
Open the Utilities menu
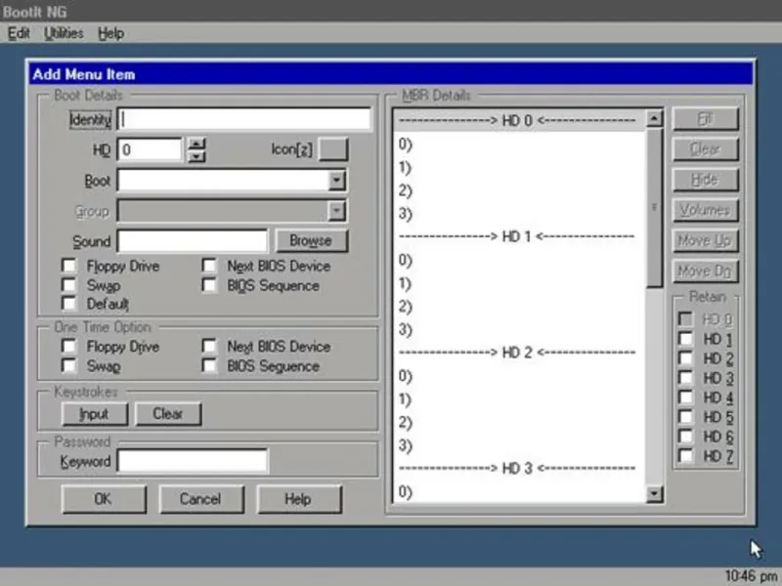[64, 33]
